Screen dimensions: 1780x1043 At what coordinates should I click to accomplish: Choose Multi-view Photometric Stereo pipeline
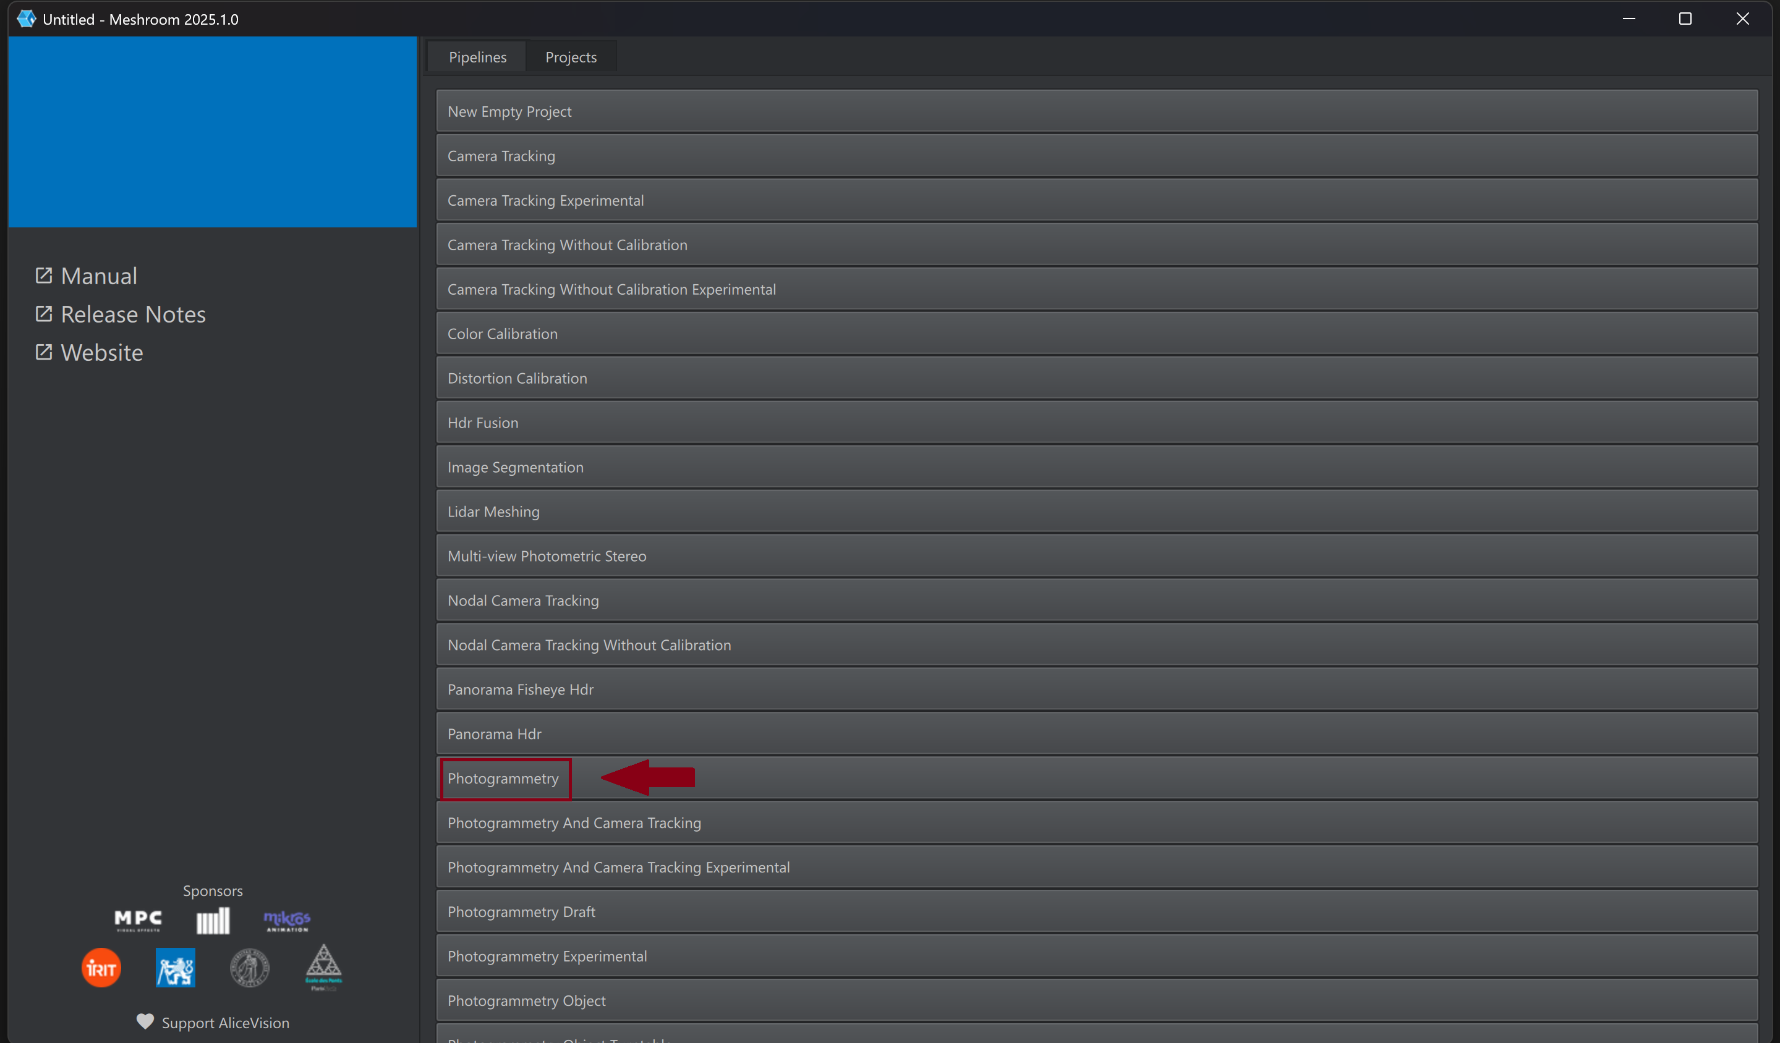click(x=1096, y=555)
